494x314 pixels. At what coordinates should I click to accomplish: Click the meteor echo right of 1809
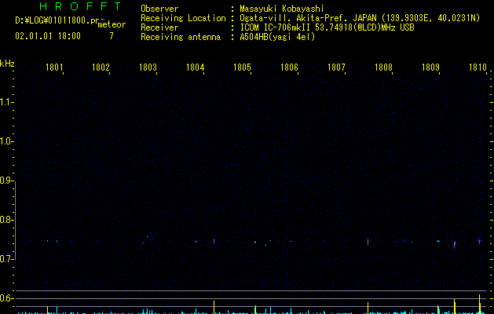[x=454, y=245]
